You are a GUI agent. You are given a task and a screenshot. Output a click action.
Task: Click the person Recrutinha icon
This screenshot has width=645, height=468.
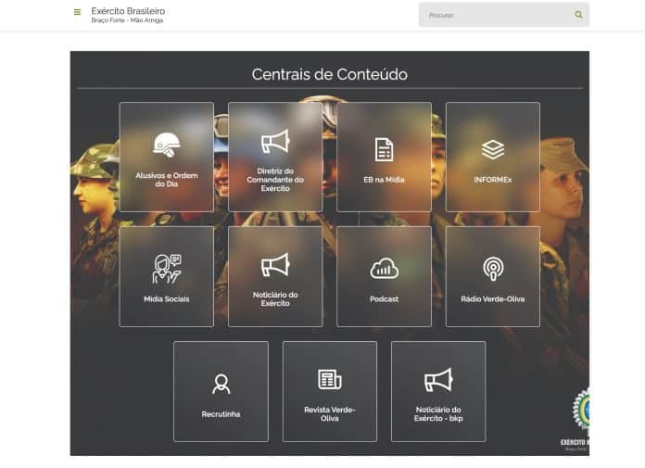[x=221, y=384]
